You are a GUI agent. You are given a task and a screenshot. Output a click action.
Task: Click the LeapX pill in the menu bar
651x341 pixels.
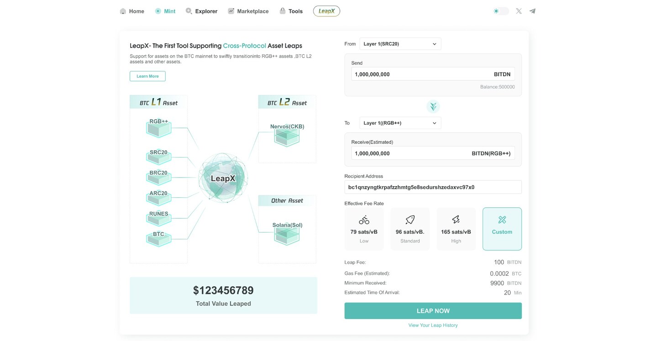[326, 10]
